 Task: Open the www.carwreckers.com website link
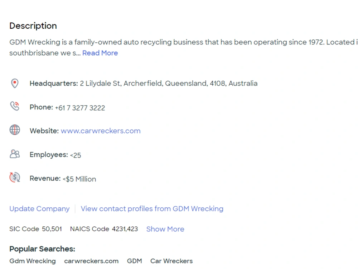(101, 131)
